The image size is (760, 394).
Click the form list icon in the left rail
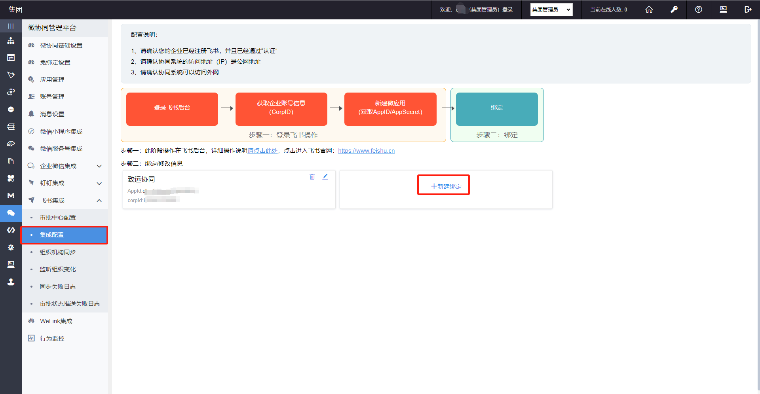tap(11, 58)
